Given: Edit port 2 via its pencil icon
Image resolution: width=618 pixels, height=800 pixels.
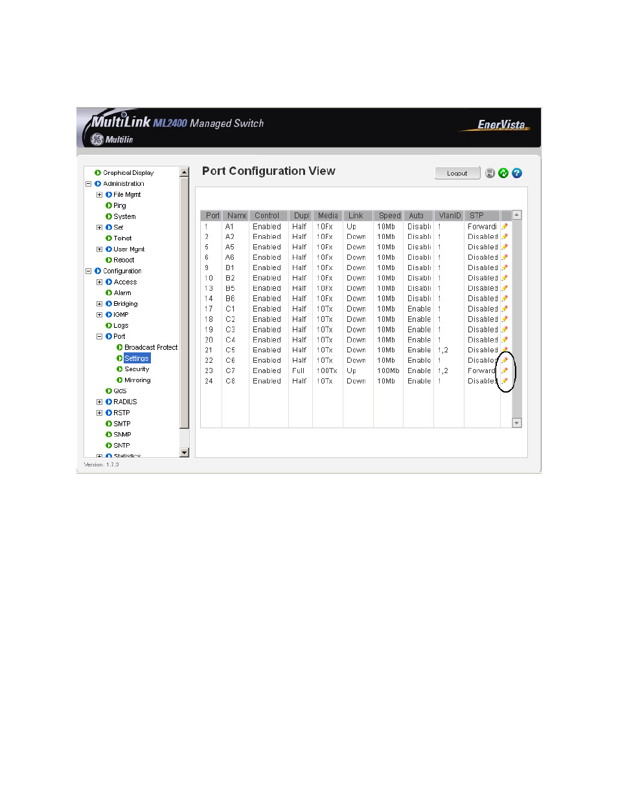Looking at the screenshot, I should (505, 237).
